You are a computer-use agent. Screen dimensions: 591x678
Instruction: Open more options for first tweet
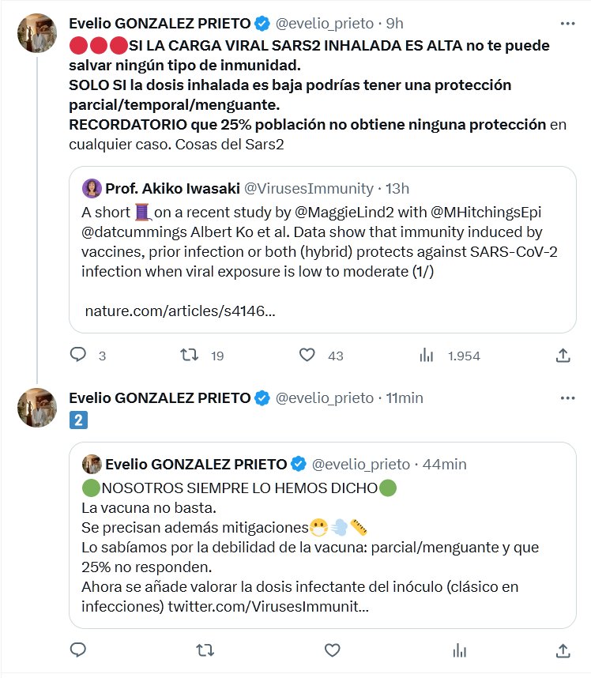pos(567,24)
